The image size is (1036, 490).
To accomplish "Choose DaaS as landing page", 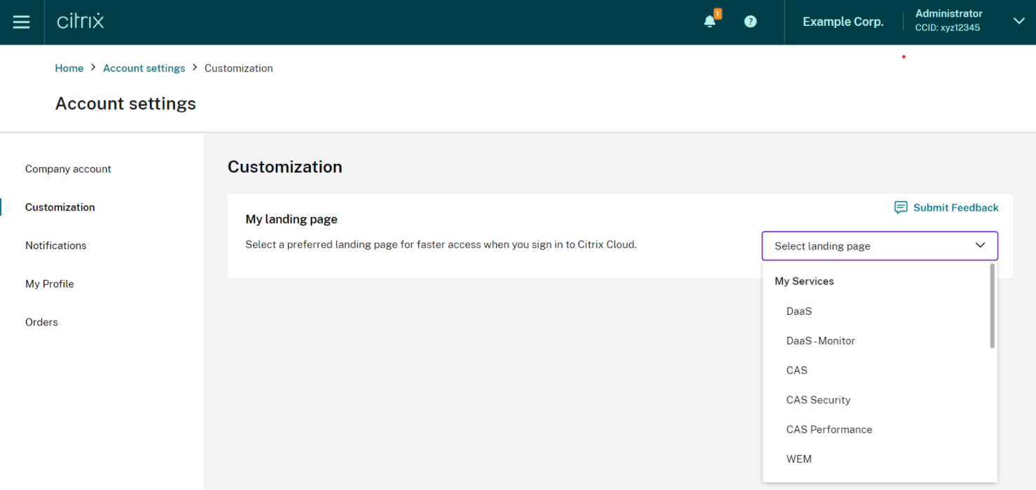I will pyautogui.click(x=799, y=311).
